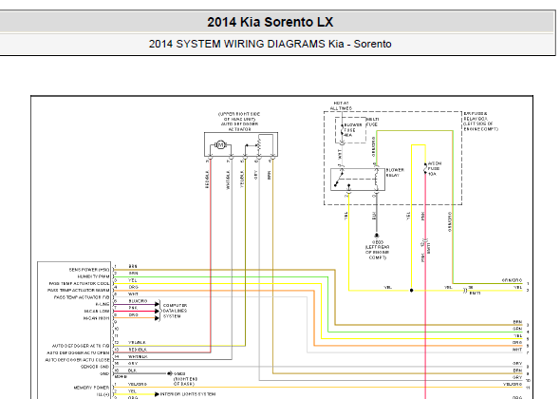Click the ground label left rear of engine compartment
Image resolution: width=560 pixels, height=399 pixels.
click(x=377, y=250)
